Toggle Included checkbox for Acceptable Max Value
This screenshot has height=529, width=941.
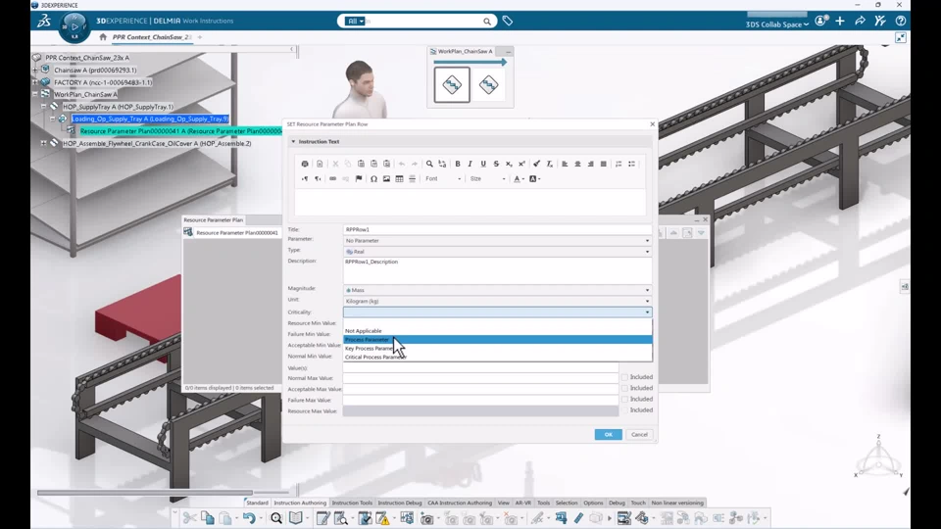[x=624, y=388]
